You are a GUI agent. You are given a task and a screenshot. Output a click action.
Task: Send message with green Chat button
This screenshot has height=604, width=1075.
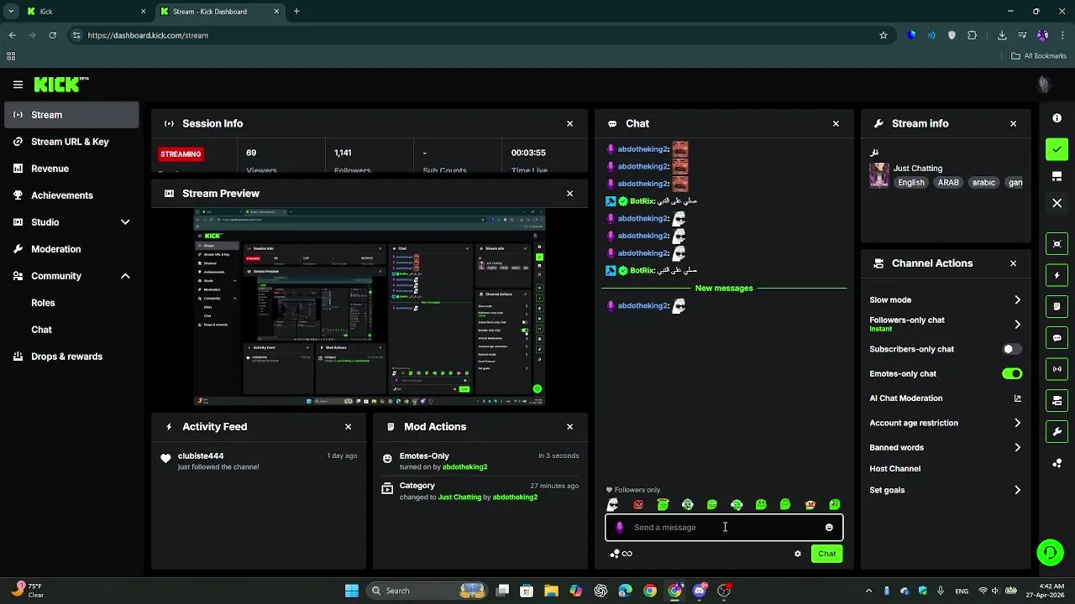827,554
